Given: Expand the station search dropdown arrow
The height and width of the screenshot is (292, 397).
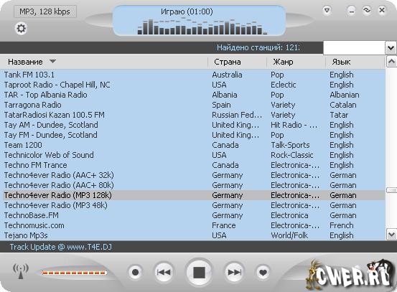Looking at the screenshot, I should point(391,48).
